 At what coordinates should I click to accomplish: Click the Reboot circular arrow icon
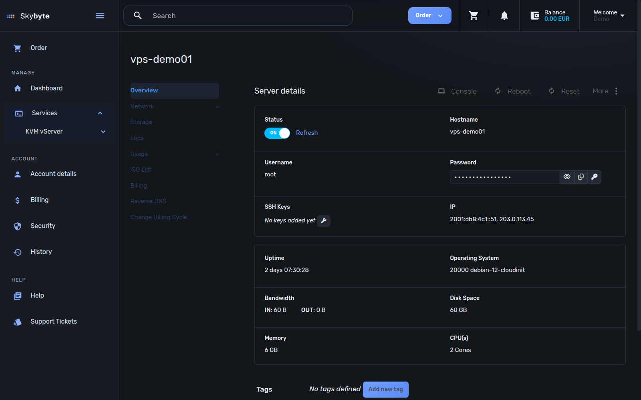coord(498,91)
